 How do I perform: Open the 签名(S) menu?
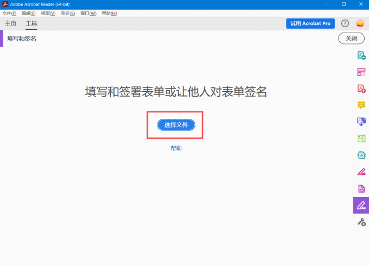coord(68,14)
